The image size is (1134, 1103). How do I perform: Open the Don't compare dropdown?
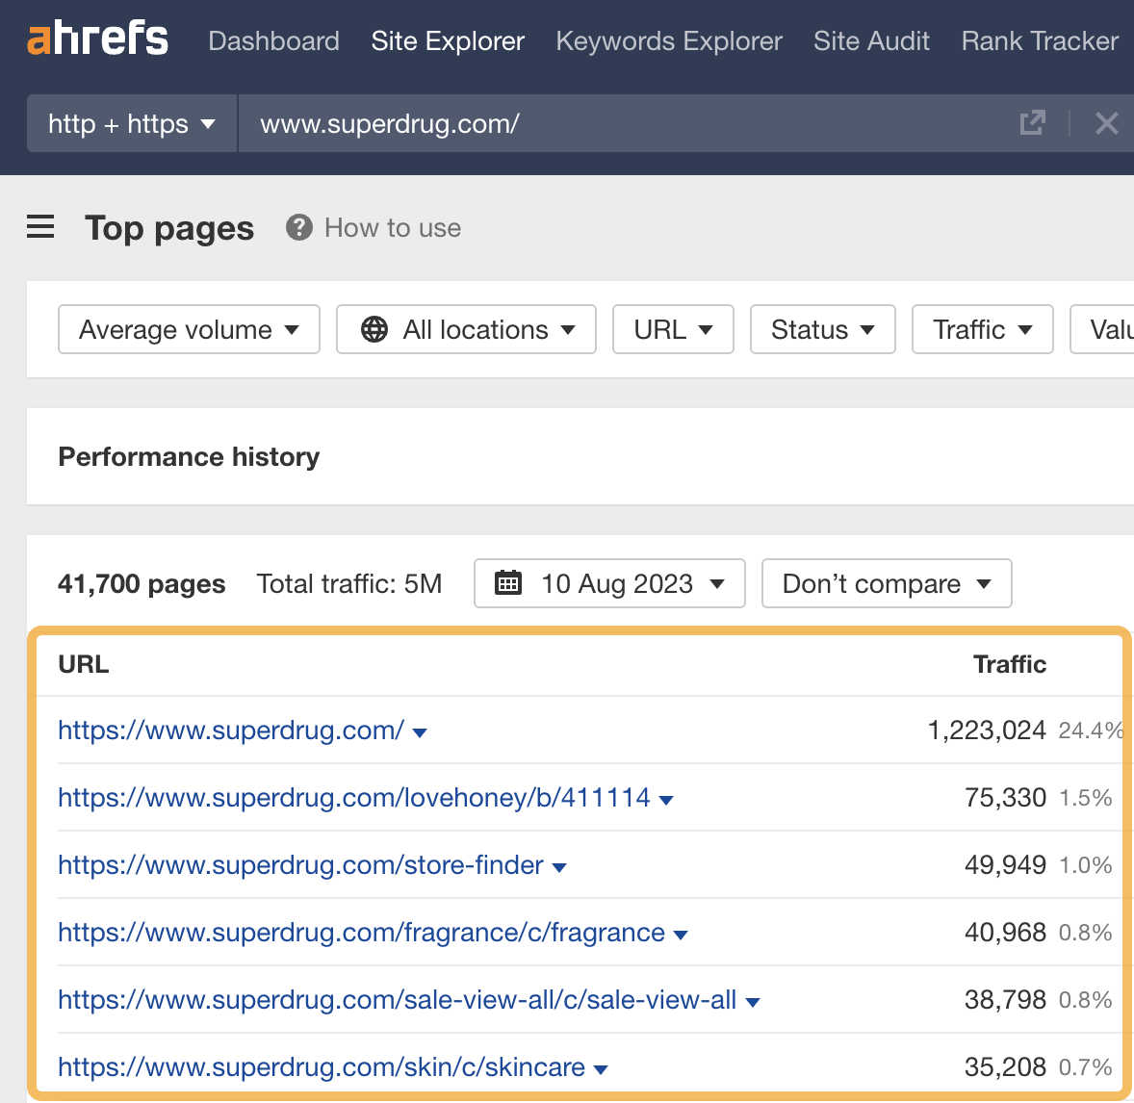886,583
